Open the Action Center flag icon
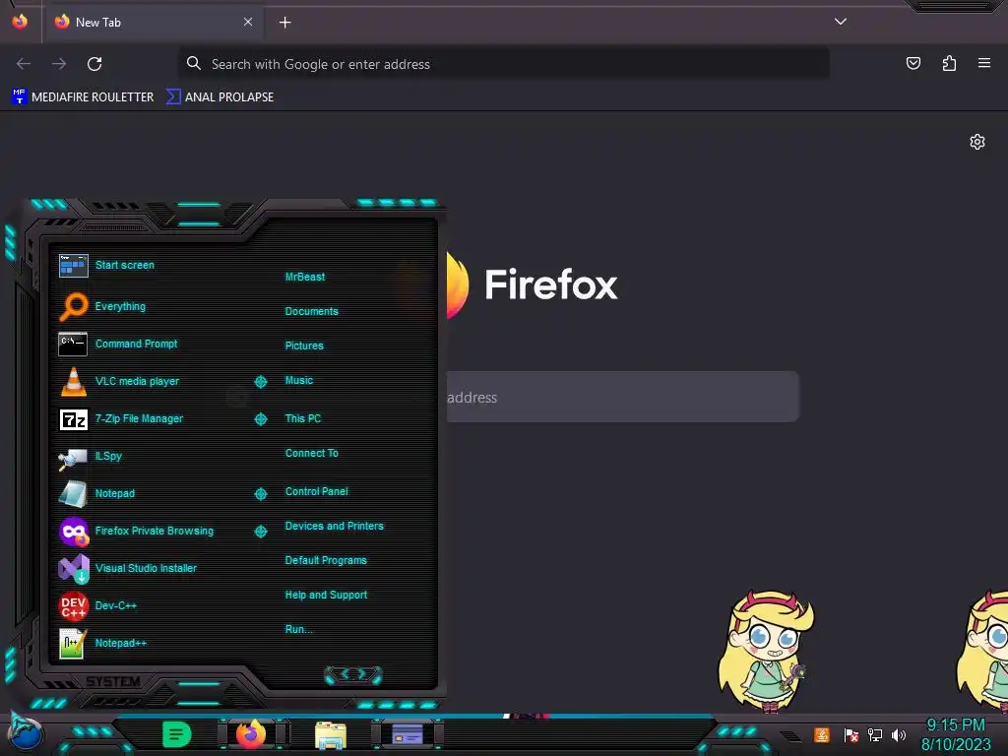Viewport: 1008px width, 756px height. pos(850,734)
